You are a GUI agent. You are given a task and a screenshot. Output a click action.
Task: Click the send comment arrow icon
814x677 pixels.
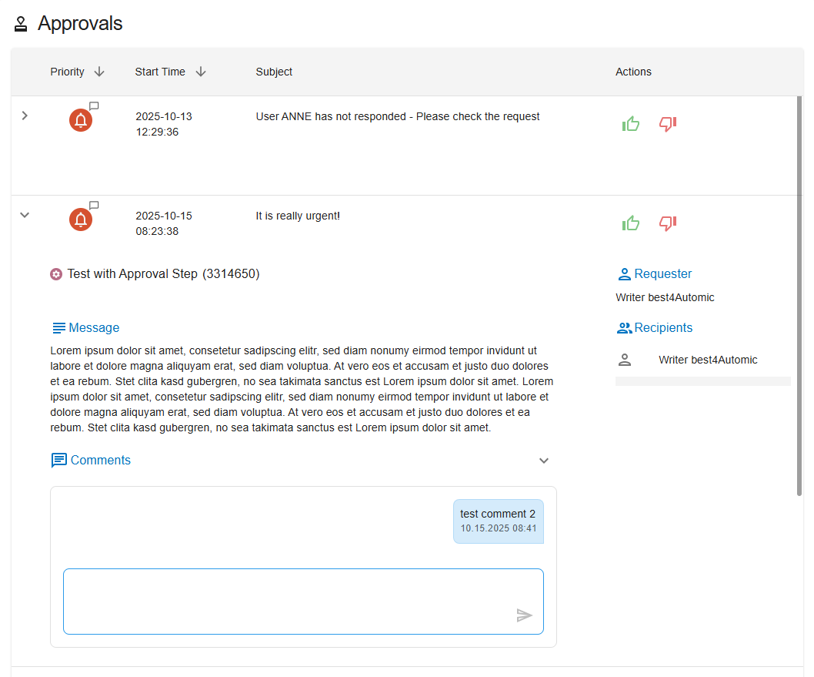(524, 615)
